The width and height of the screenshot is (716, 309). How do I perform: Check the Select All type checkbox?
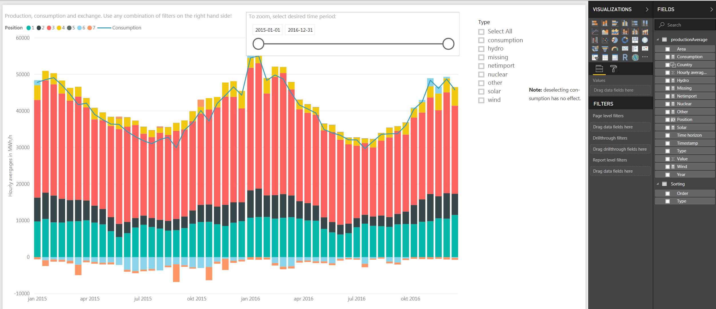pos(481,32)
